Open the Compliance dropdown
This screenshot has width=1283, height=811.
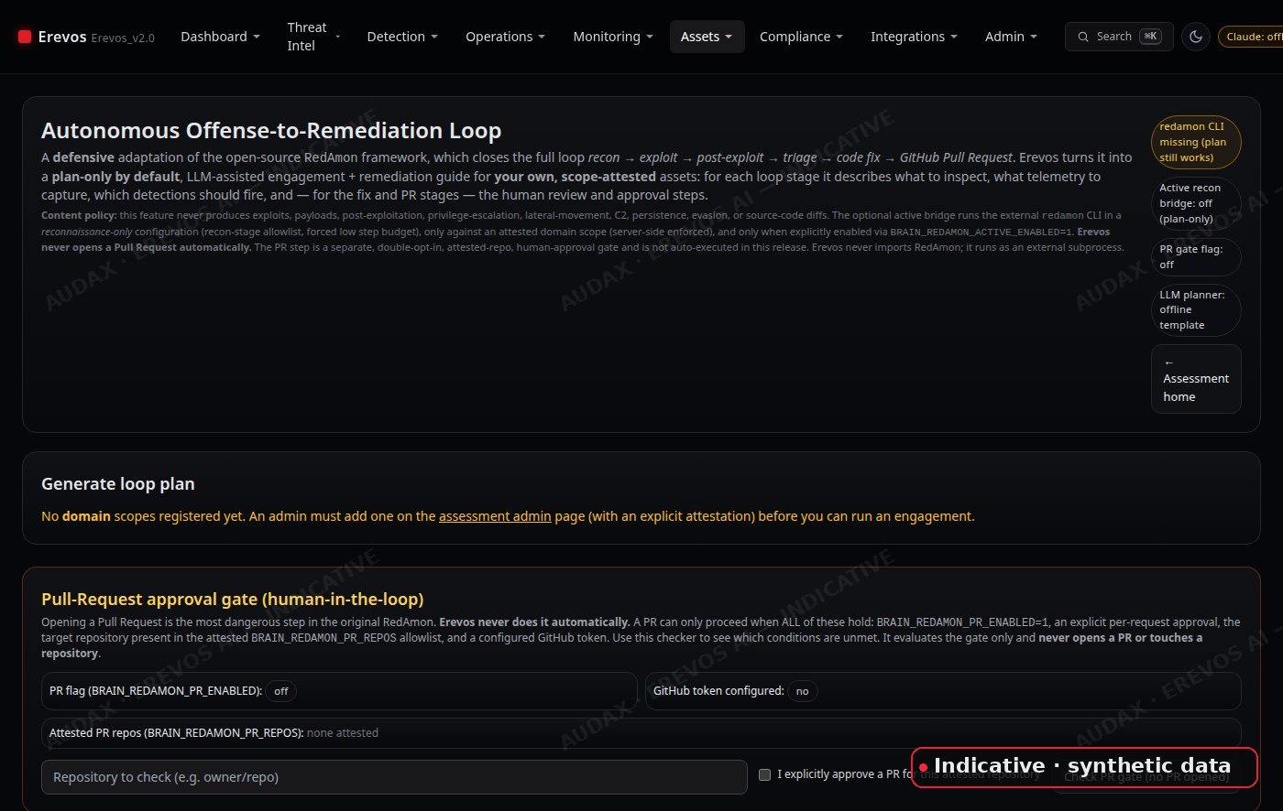point(801,37)
